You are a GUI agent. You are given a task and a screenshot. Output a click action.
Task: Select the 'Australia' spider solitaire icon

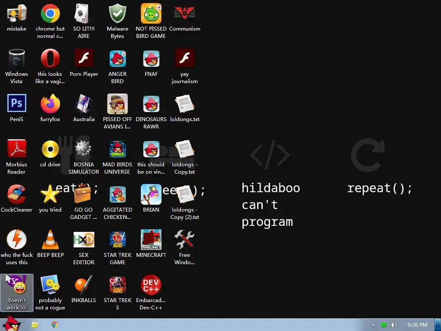pyautogui.click(x=84, y=104)
